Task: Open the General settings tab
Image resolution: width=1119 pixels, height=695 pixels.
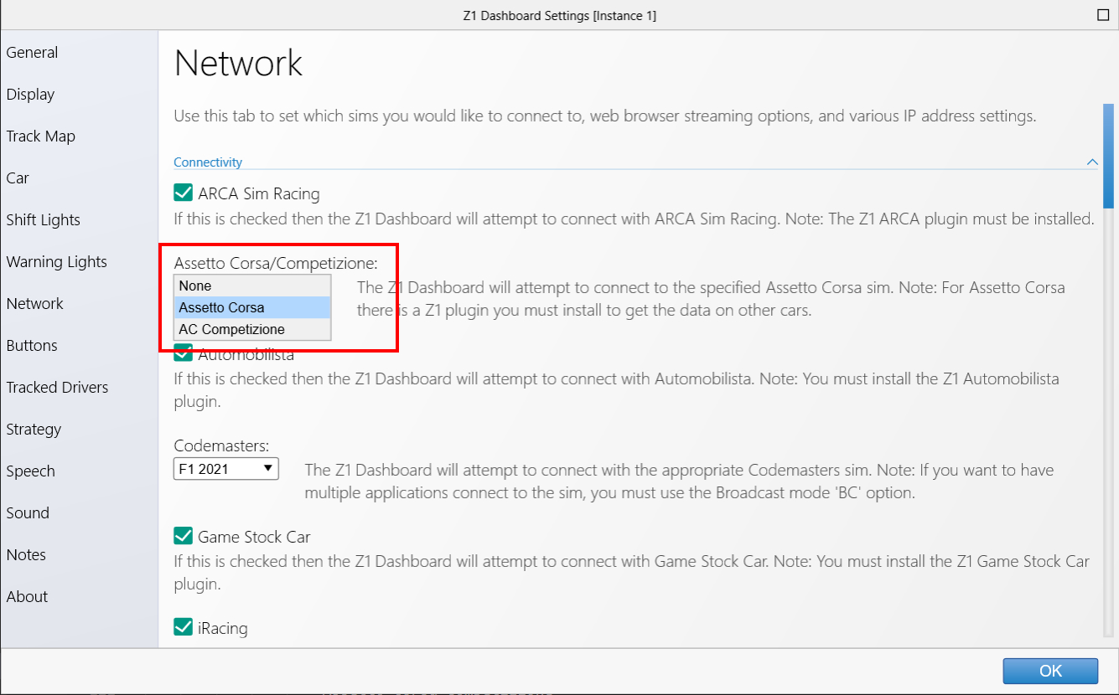Action: (33, 53)
